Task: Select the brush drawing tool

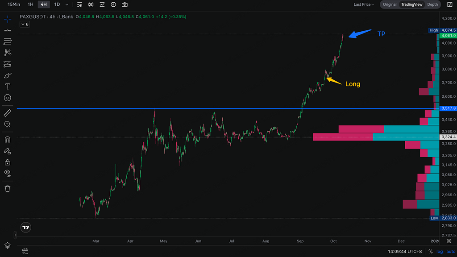Action: click(x=8, y=75)
